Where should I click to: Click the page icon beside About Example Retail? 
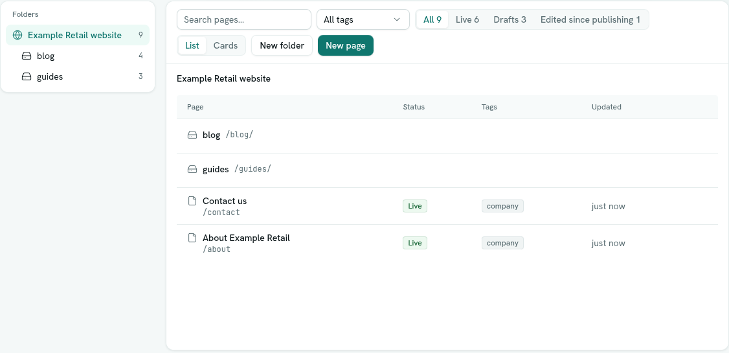[192, 238]
